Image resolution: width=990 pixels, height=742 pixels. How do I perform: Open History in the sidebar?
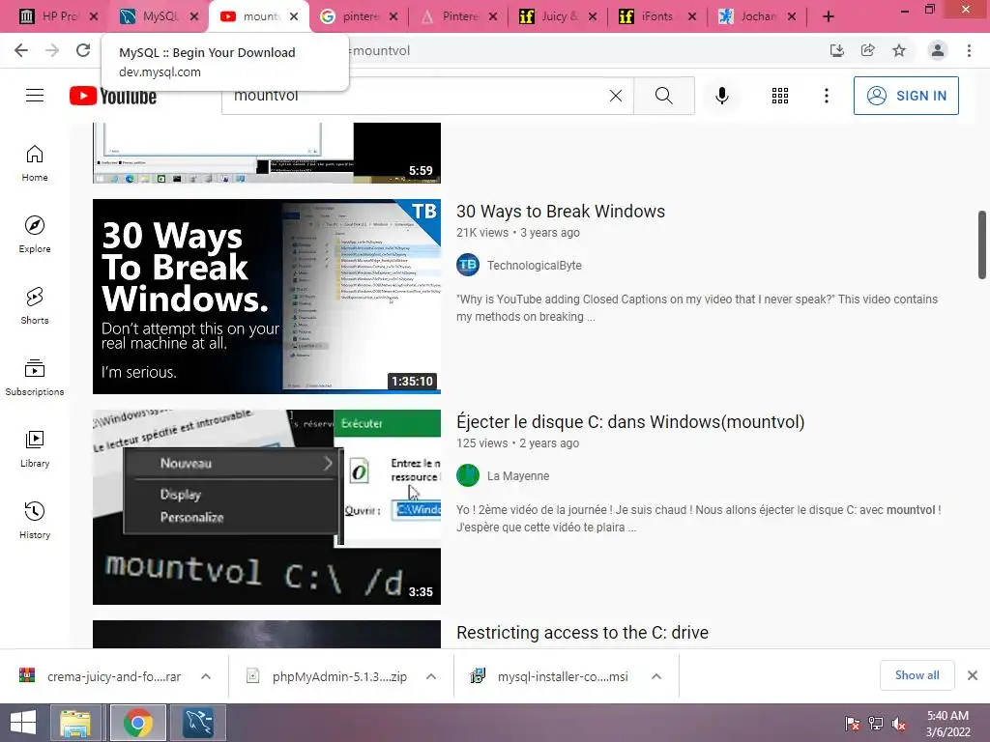click(35, 520)
